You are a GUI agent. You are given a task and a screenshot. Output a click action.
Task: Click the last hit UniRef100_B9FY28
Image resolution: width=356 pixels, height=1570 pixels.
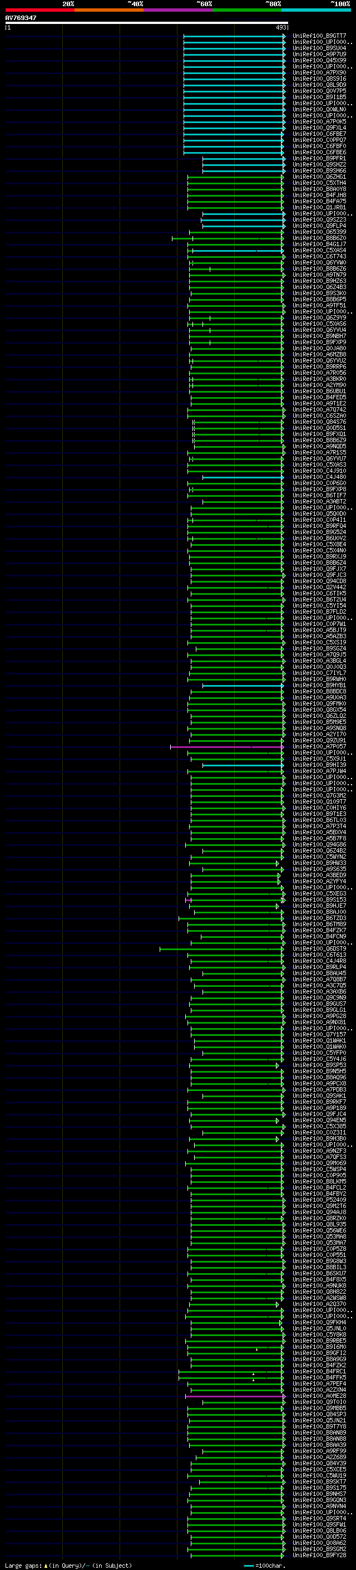tap(319, 1555)
